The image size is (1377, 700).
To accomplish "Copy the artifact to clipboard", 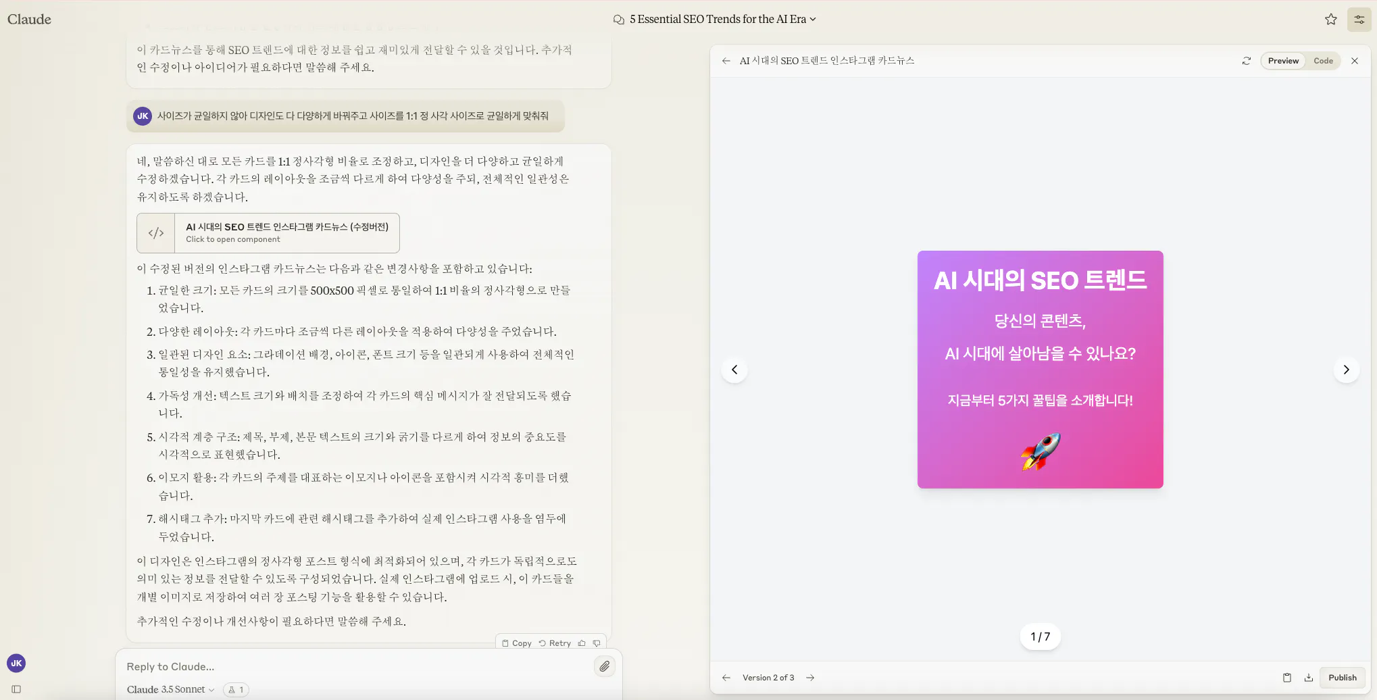I will pos(1288,677).
